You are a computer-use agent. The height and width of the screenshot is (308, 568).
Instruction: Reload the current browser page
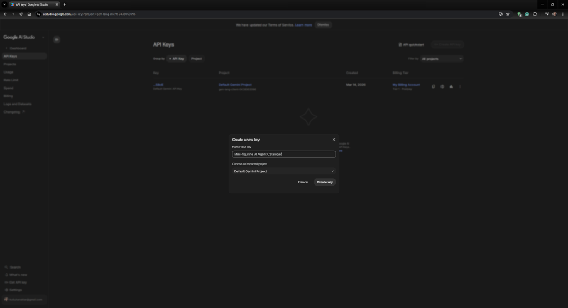(x=21, y=14)
